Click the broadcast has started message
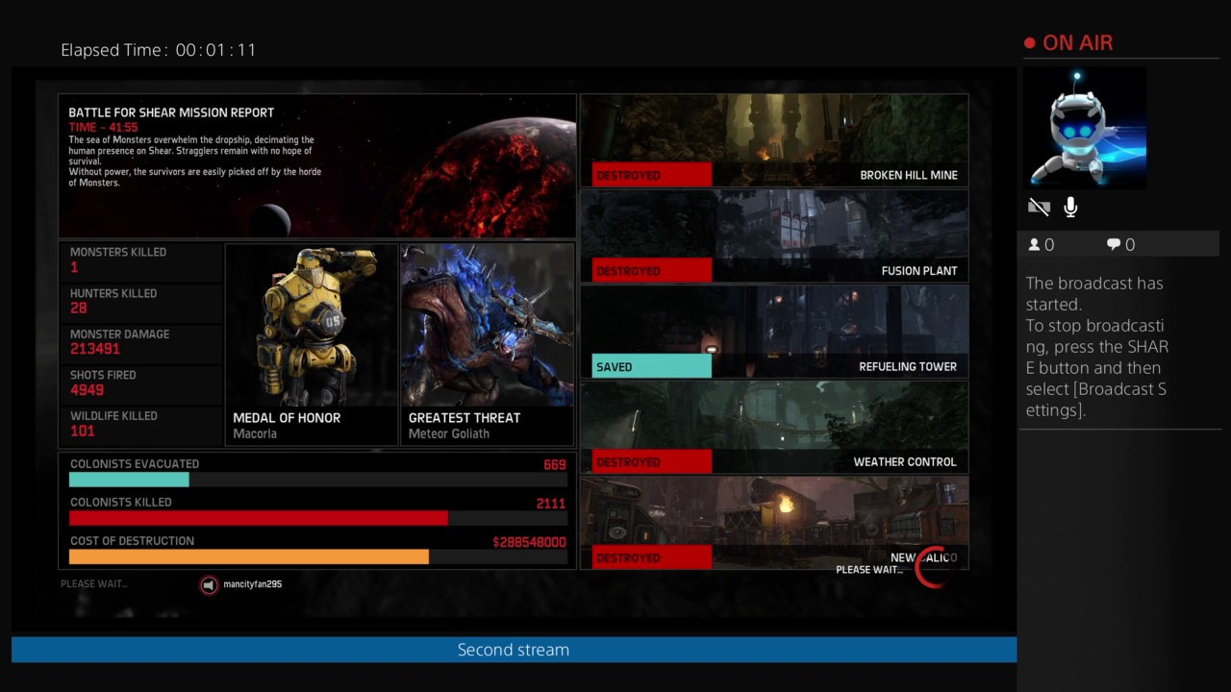This screenshot has height=692, width=1231. click(x=1097, y=346)
